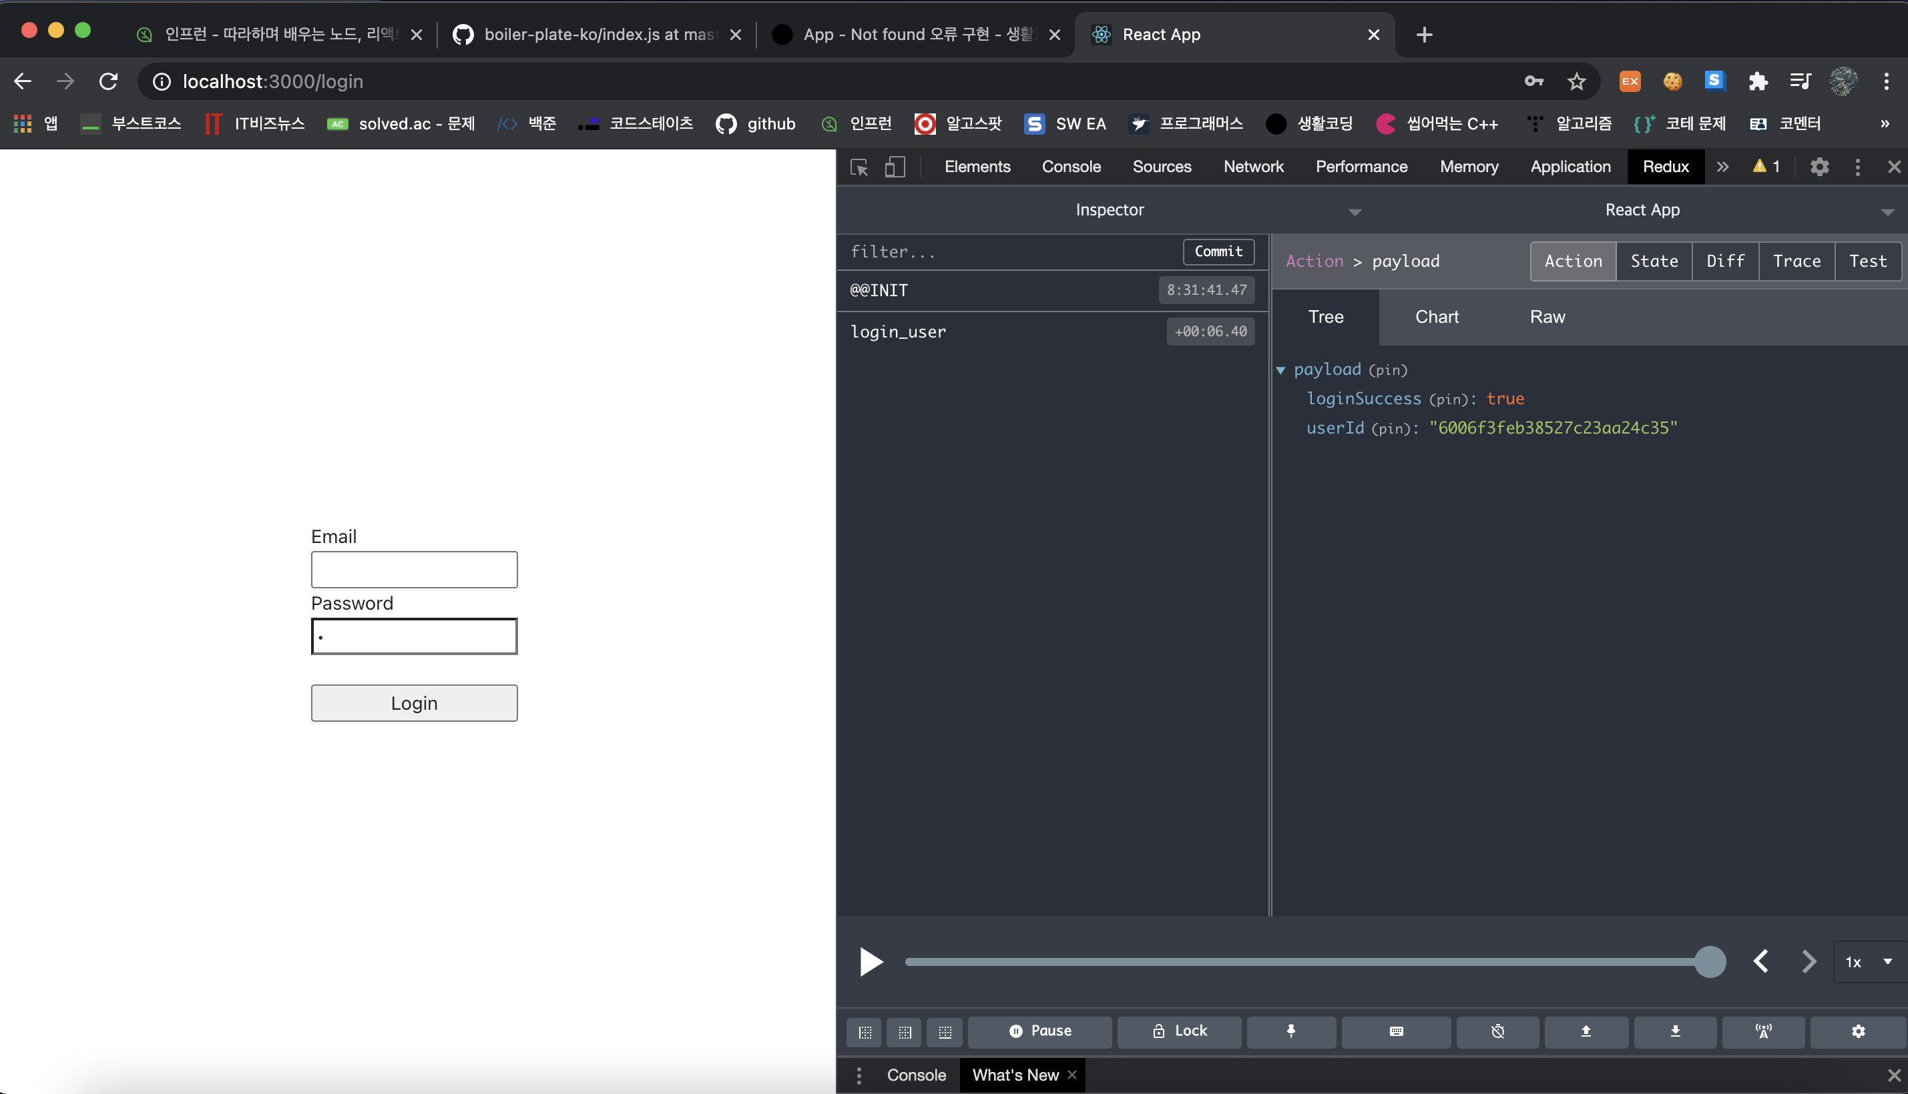The height and width of the screenshot is (1094, 1908).
Task: Toggle the Lock changes button
Action: [x=1179, y=1031]
